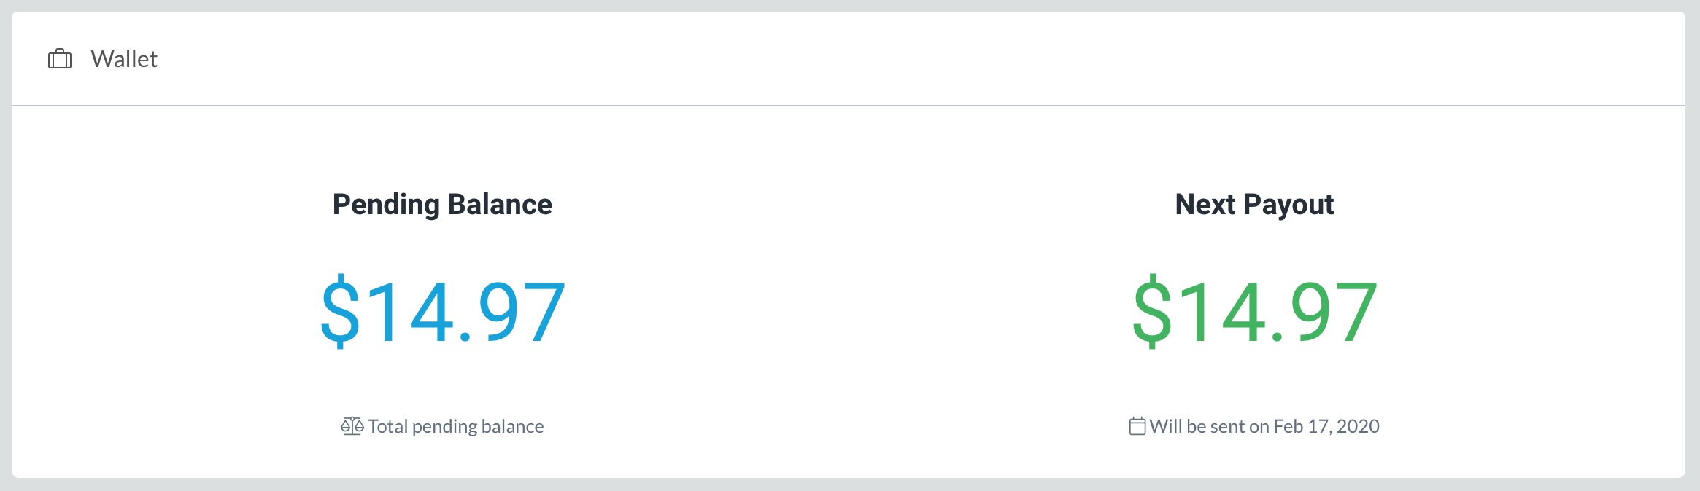This screenshot has width=1700, height=491.
Task: Click the word 'Payout' in the heading
Action: 1288,205
